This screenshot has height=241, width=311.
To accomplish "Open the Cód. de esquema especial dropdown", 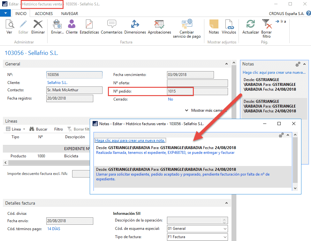I will click(x=225, y=229).
